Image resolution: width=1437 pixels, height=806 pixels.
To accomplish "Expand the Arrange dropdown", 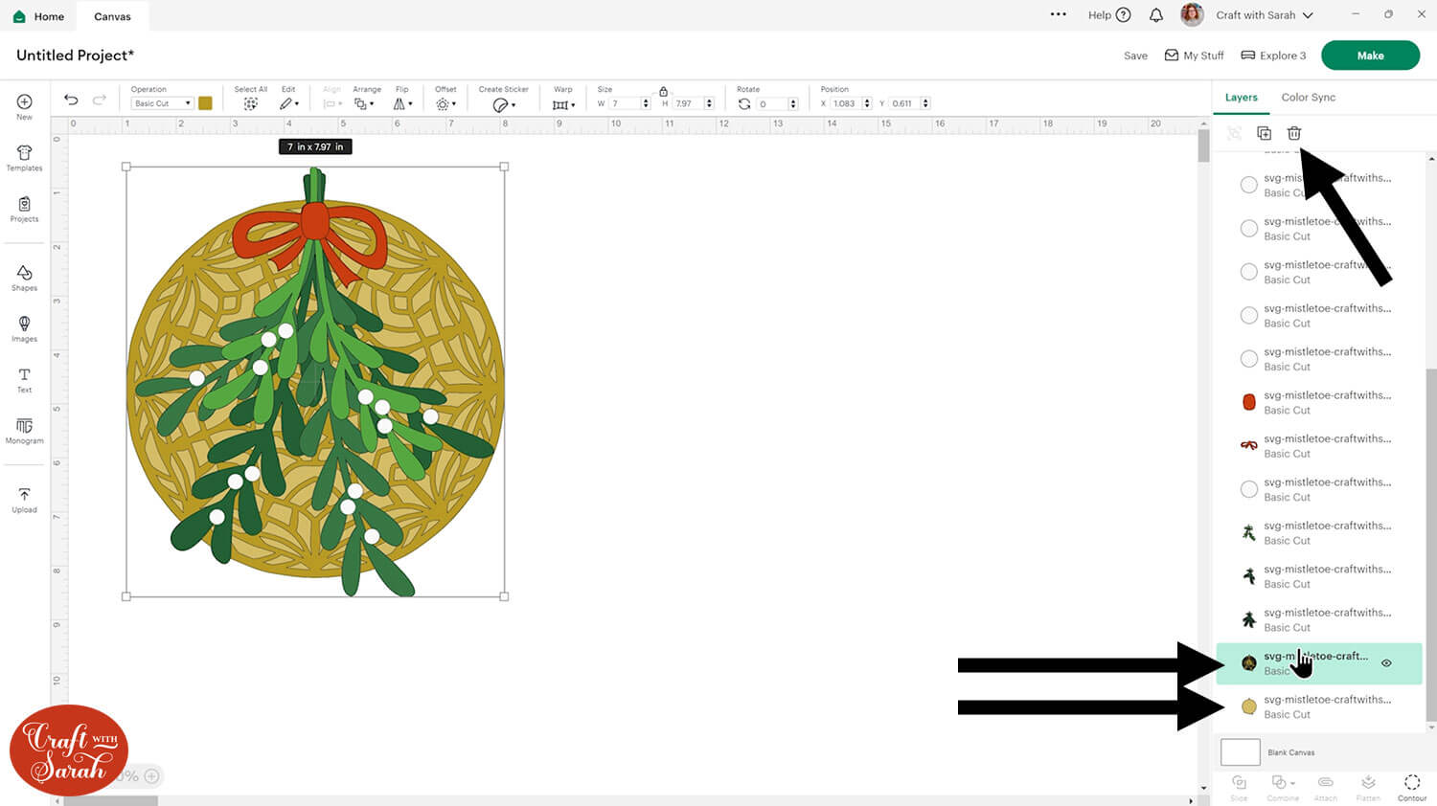I will click(364, 103).
